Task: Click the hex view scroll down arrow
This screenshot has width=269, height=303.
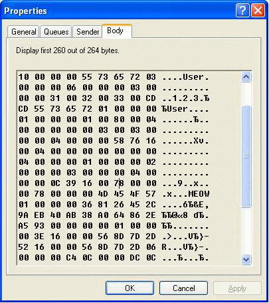Action: [246, 259]
